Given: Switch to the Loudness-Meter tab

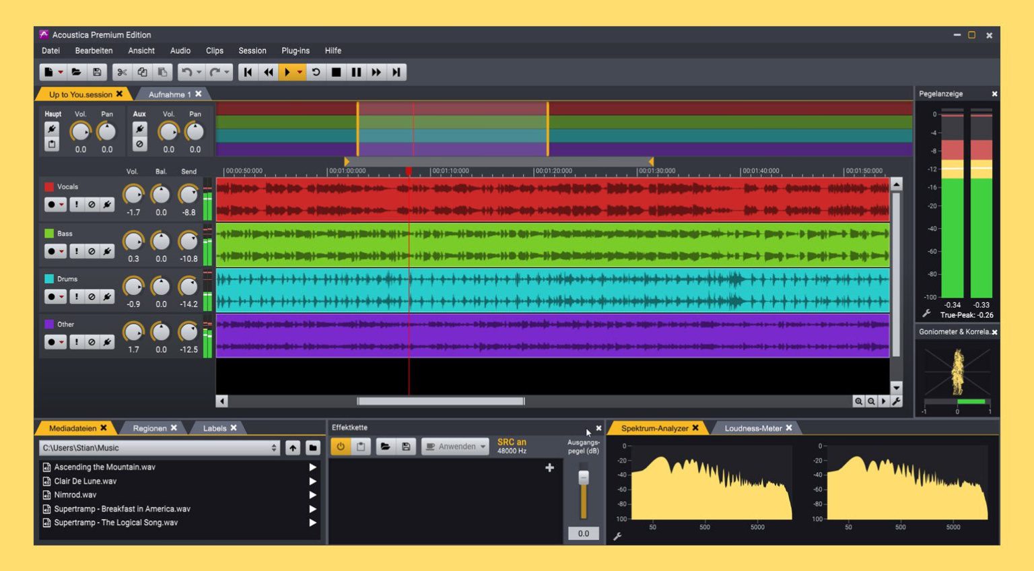Looking at the screenshot, I should coord(753,428).
